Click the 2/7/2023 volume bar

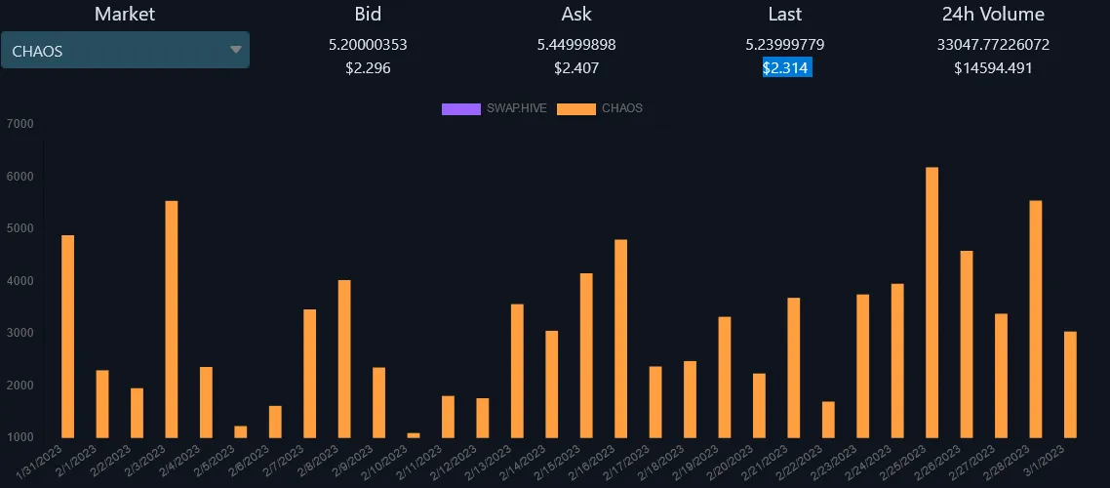[310, 373]
